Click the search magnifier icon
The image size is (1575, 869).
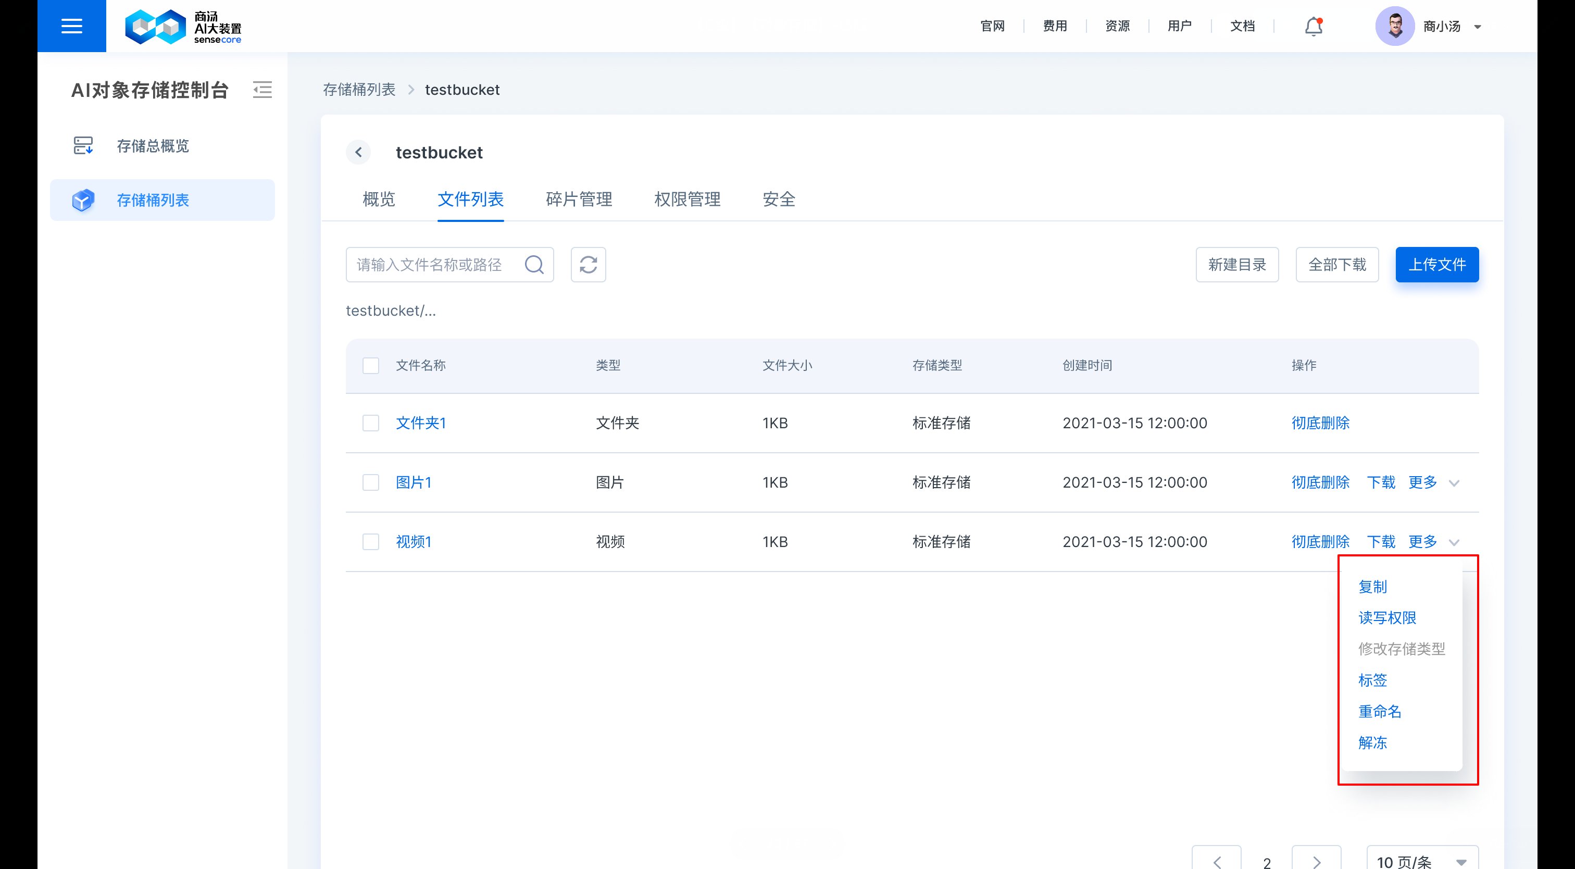tap(534, 265)
